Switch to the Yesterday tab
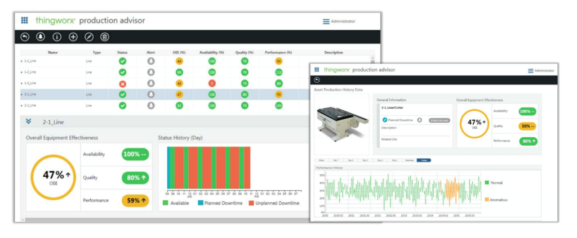The width and height of the screenshot is (577, 238). 409,160
